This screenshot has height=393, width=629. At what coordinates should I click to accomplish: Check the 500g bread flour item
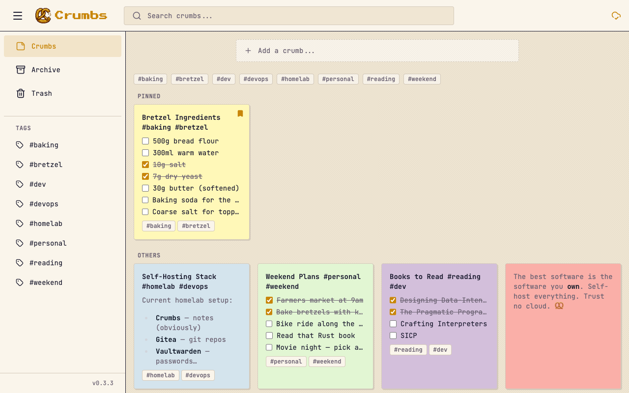click(145, 141)
